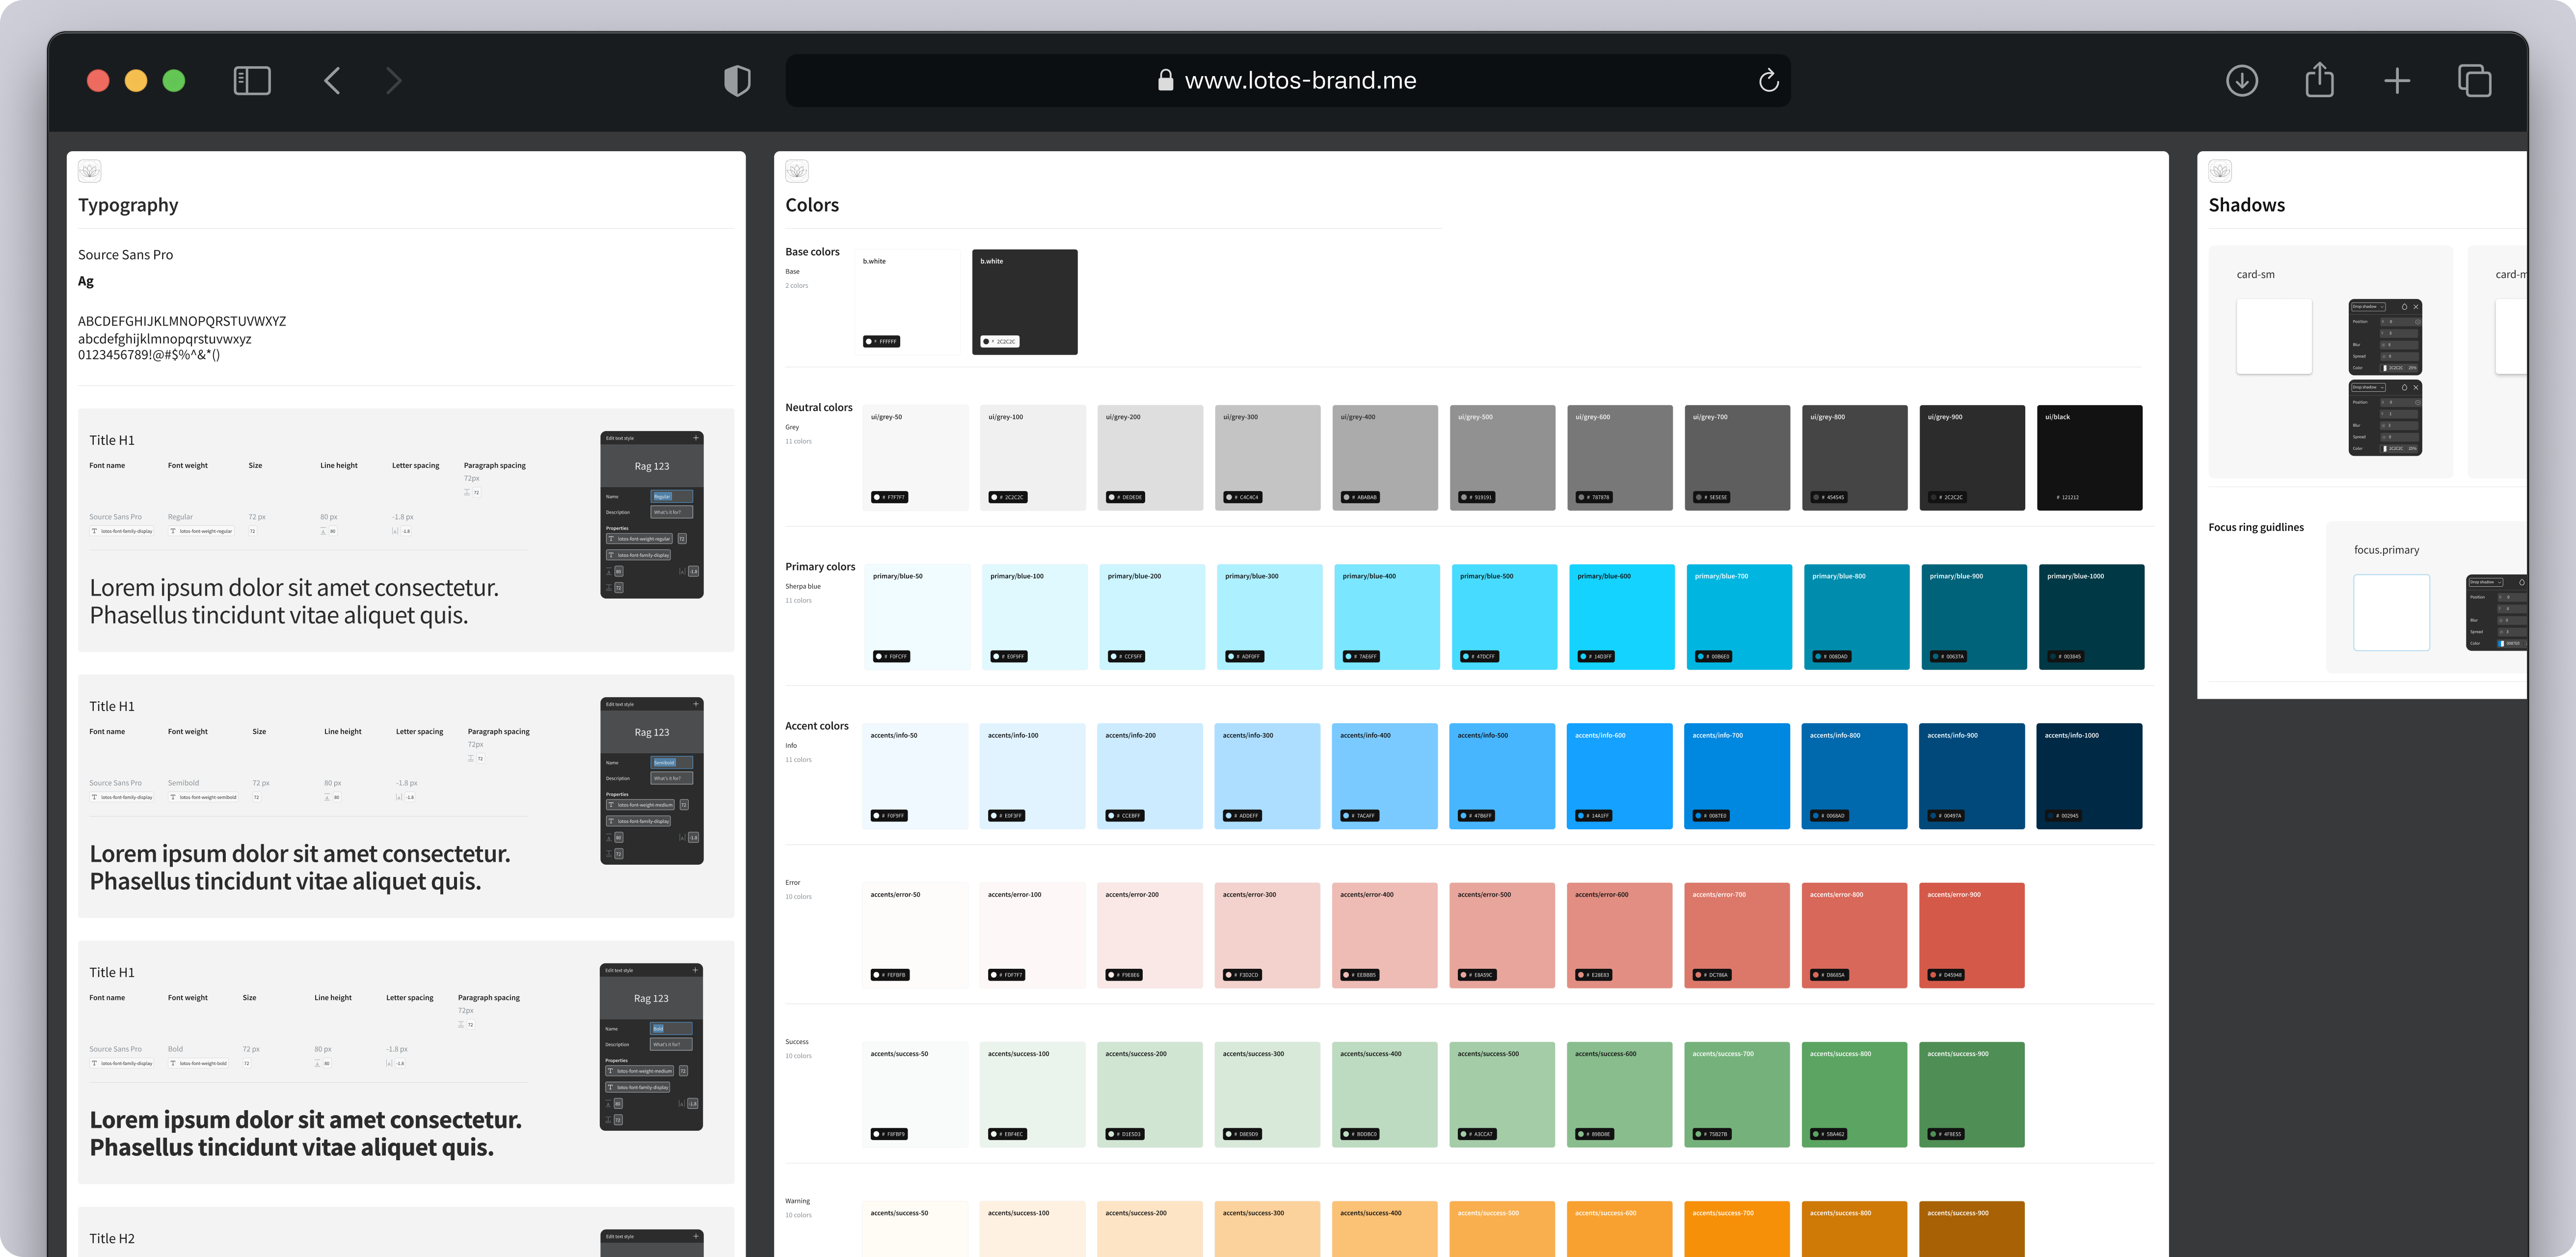This screenshot has height=1257, width=2576.
Task: Click the "Colors" heading
Action: pos(812,205)
